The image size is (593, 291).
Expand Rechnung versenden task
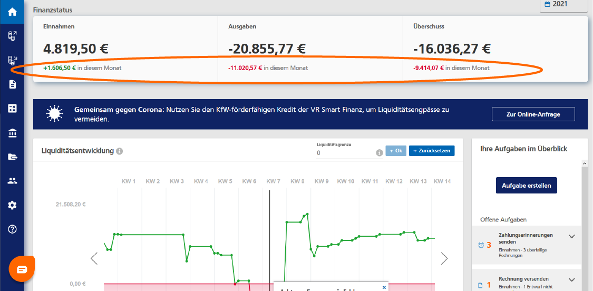tap(571, 280)
